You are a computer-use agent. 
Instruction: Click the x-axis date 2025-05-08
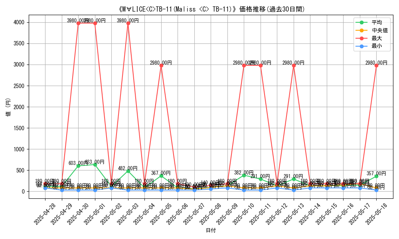point(210,214)
